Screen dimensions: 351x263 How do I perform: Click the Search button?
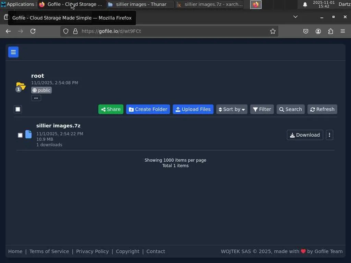[x=291, y=109]
